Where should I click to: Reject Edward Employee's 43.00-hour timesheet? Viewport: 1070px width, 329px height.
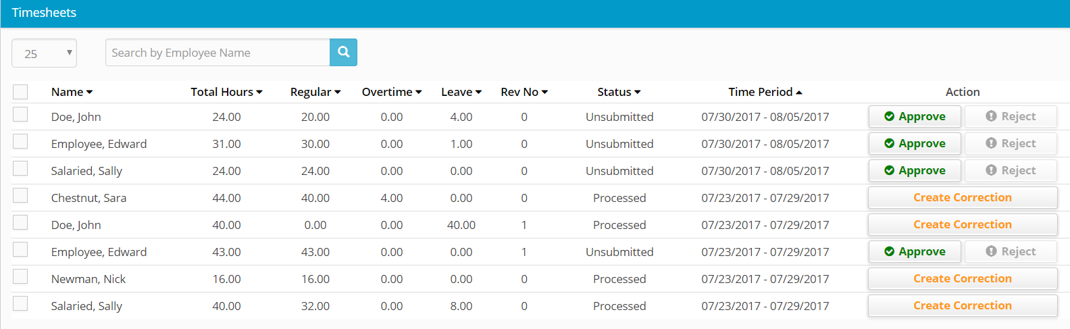click(1010, 252)
